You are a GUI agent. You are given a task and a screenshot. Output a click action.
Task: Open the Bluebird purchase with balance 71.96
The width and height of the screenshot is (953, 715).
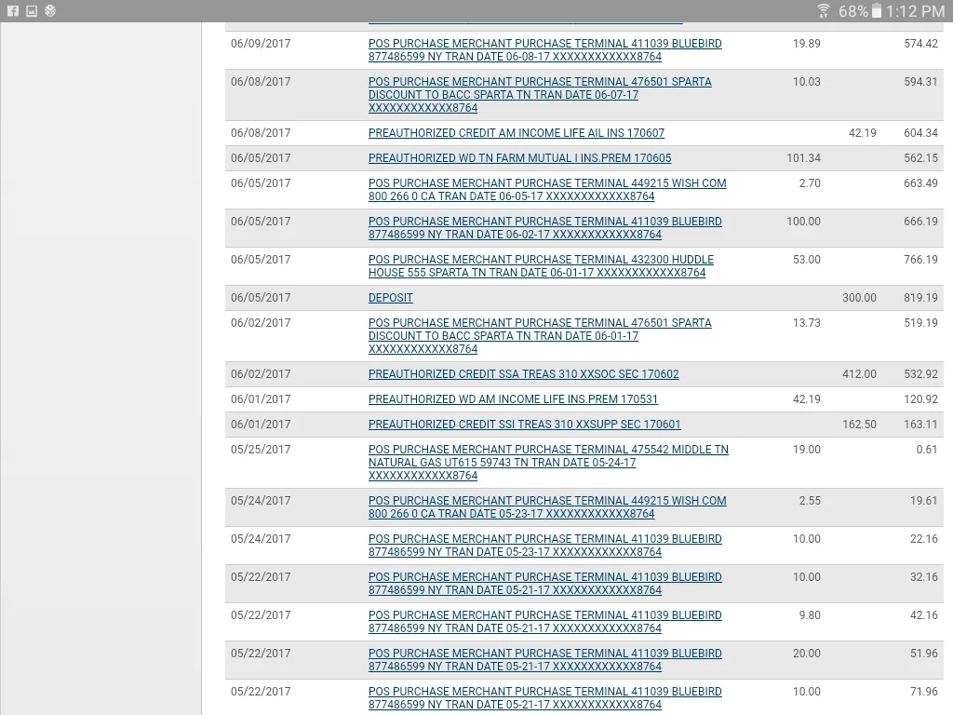coord(545,698)
